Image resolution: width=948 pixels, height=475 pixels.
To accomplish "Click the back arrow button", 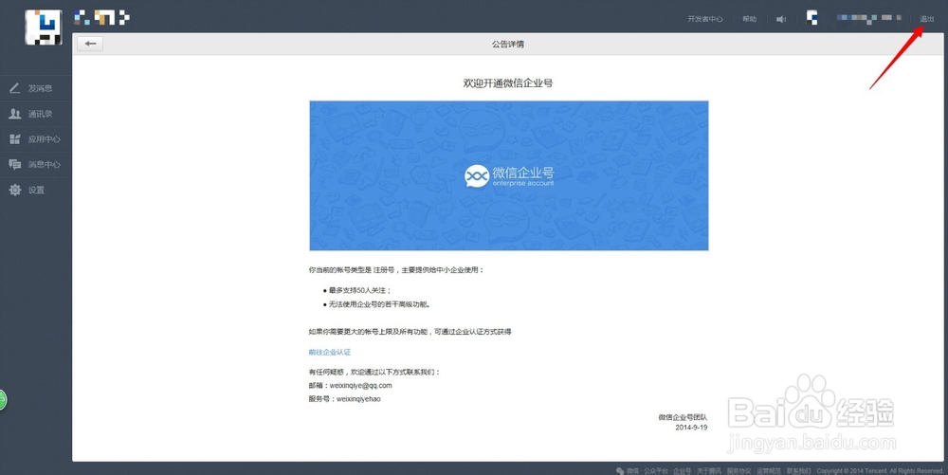I will click(x=90, y=44).
